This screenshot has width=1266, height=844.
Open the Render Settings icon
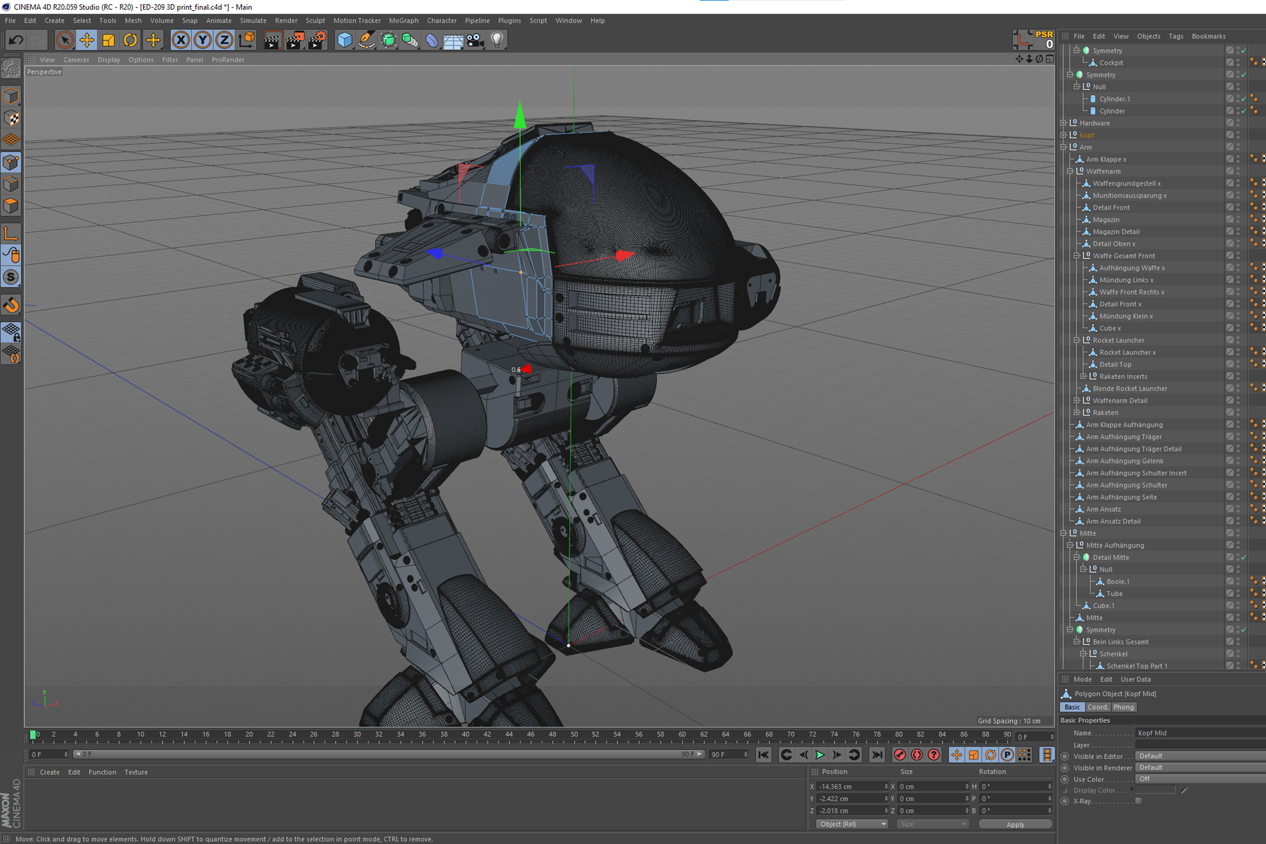[316, 40]
